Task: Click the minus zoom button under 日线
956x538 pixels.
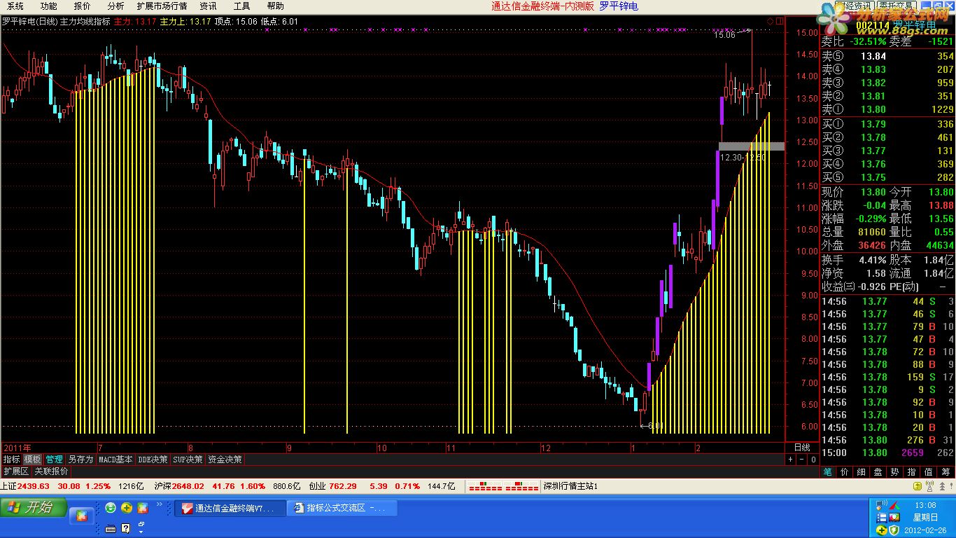Action: coord(802,460)
